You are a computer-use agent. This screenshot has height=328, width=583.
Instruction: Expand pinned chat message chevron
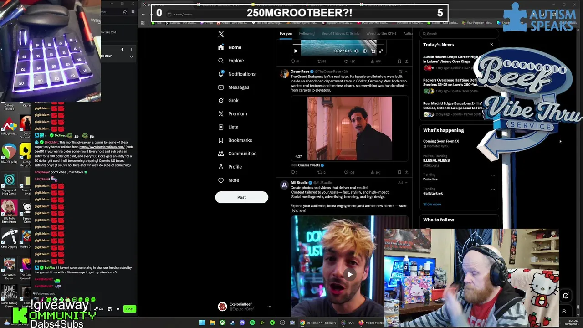coord(131,56)
